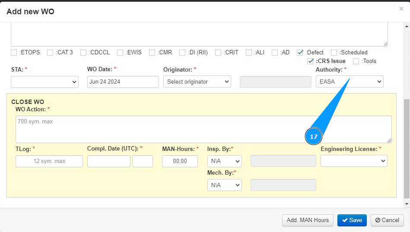Click the numbered 17 callout marker
This screenshot has height=232, width=410.
[x=314, y=136]
